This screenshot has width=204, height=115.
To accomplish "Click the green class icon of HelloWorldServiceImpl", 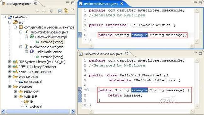I will click(32, 37).
